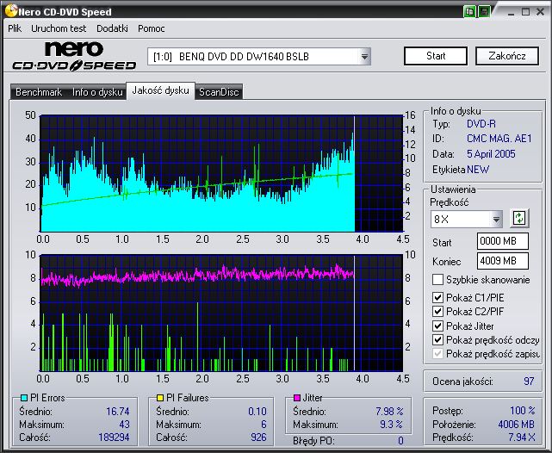Click Jitter maximum 9.3 %
Screen dimensions: 552x453
point(391,425)
